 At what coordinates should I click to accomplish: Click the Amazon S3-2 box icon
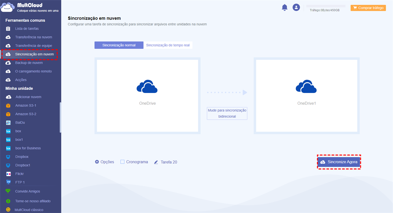(x=8, y=114)
